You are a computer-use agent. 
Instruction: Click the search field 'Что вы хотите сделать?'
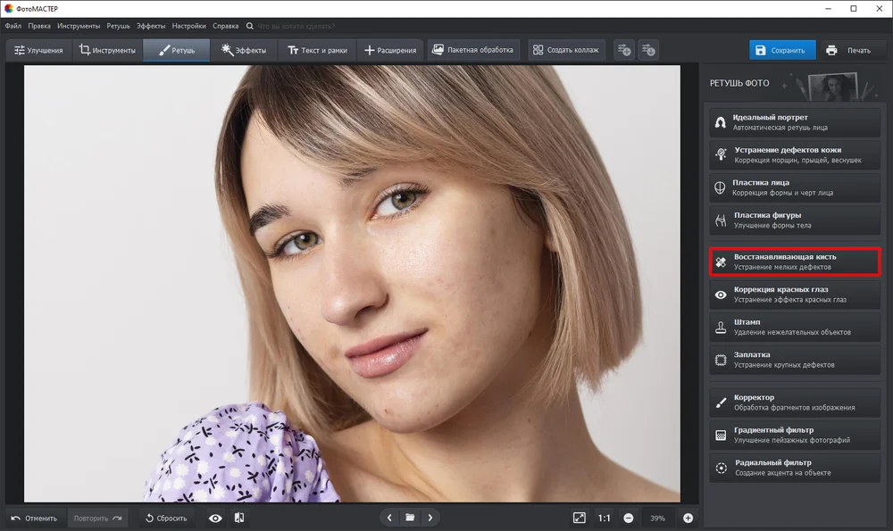(296, 26)
